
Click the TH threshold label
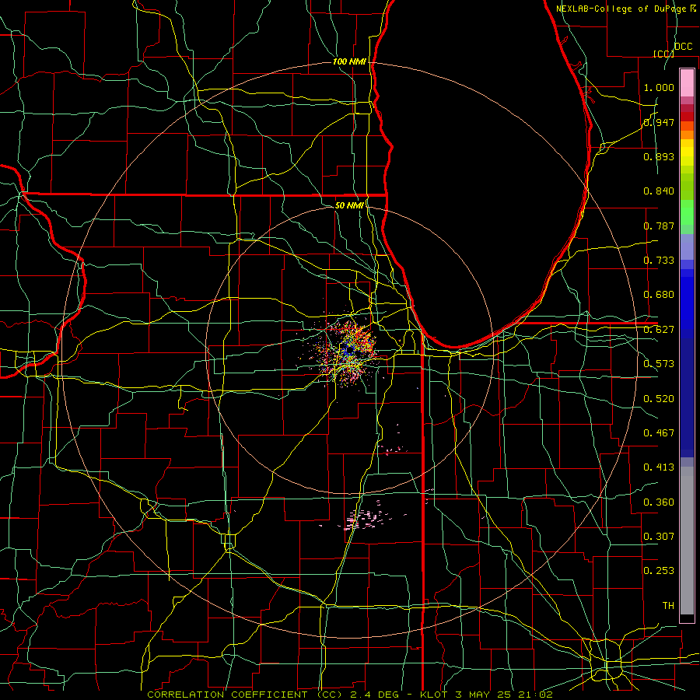668,606
